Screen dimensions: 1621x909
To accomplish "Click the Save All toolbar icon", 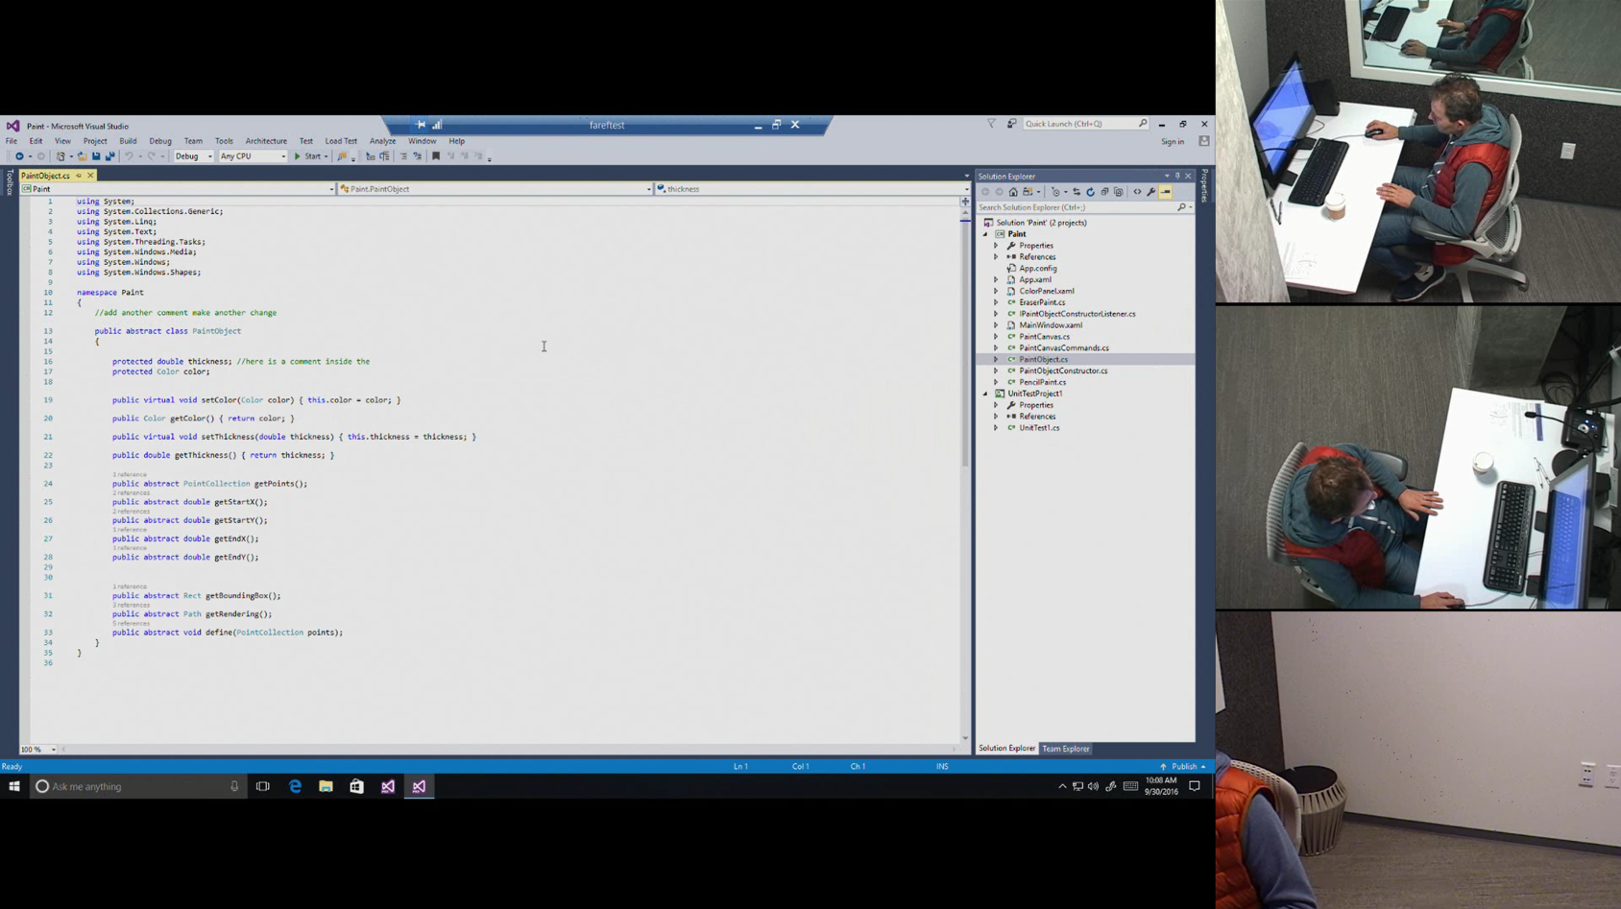I will pos(109,156).
